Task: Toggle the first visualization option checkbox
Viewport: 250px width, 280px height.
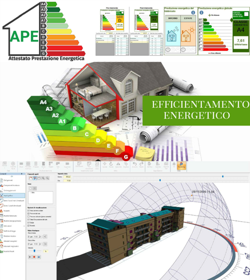Action: point(29,210)
